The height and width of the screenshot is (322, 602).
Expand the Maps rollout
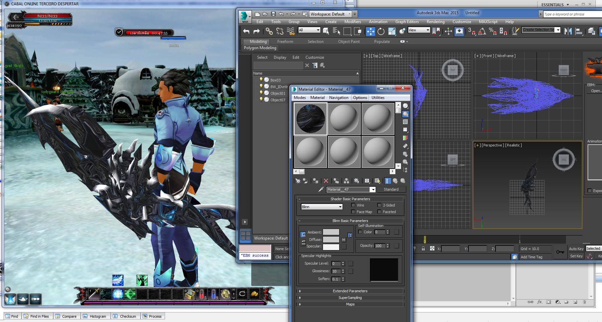[x=350, y=304]
